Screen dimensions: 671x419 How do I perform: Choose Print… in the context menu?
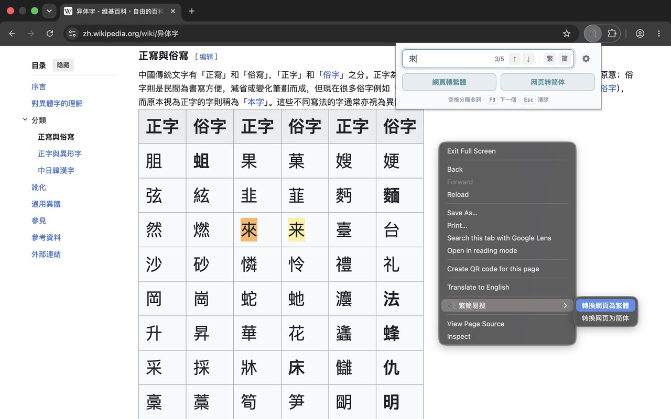[x=507, y=225]
